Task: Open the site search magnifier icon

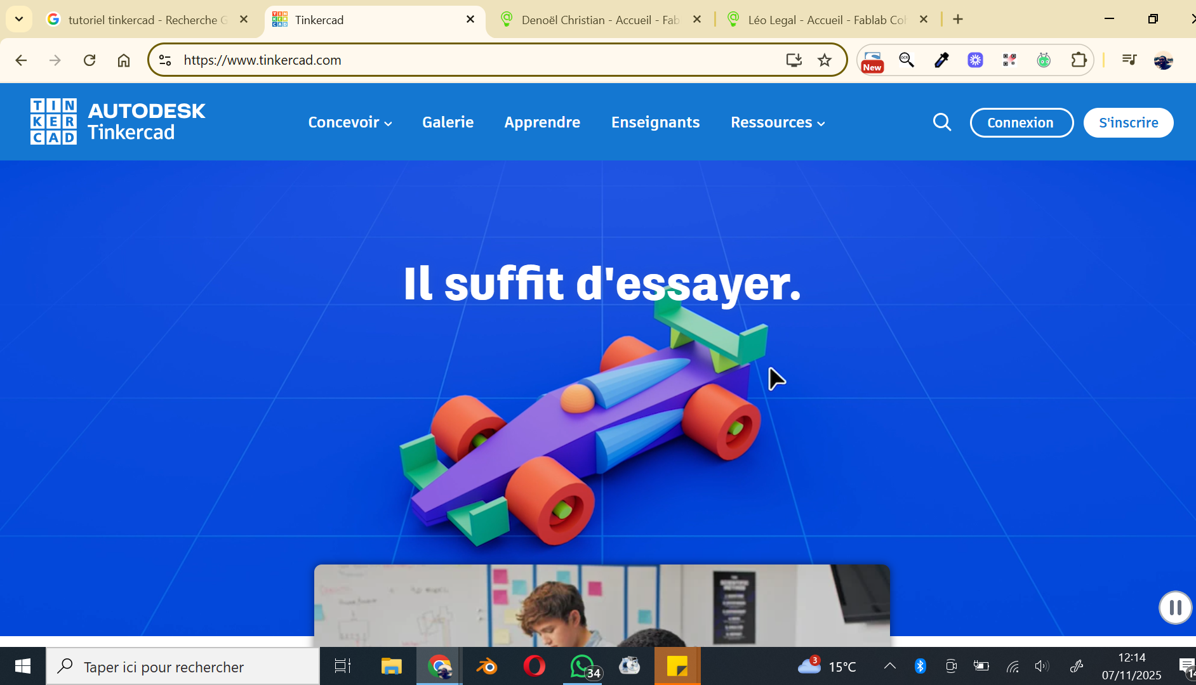Action: click(x=942, y=122)
